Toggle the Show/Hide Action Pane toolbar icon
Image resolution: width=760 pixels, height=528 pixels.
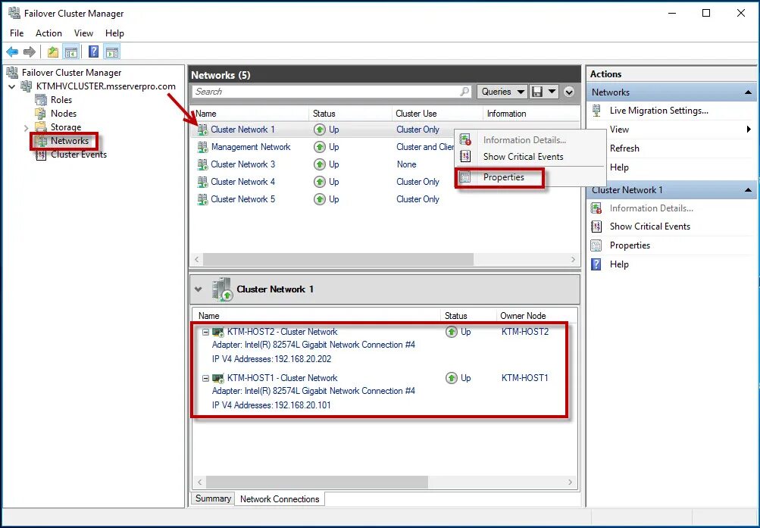112,52
